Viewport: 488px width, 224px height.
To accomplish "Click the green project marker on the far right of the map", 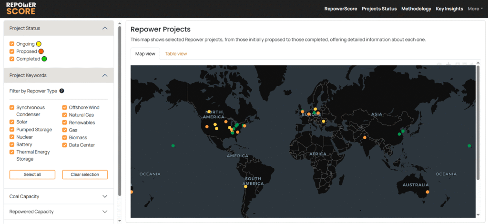I will coord(469,146).
